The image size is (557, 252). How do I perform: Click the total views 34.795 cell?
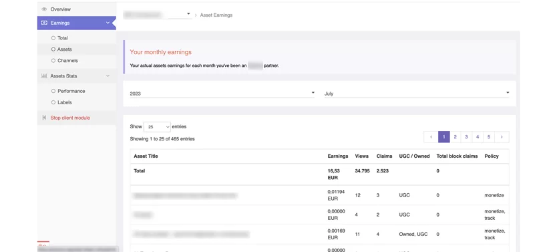click(x=362, y=171)
